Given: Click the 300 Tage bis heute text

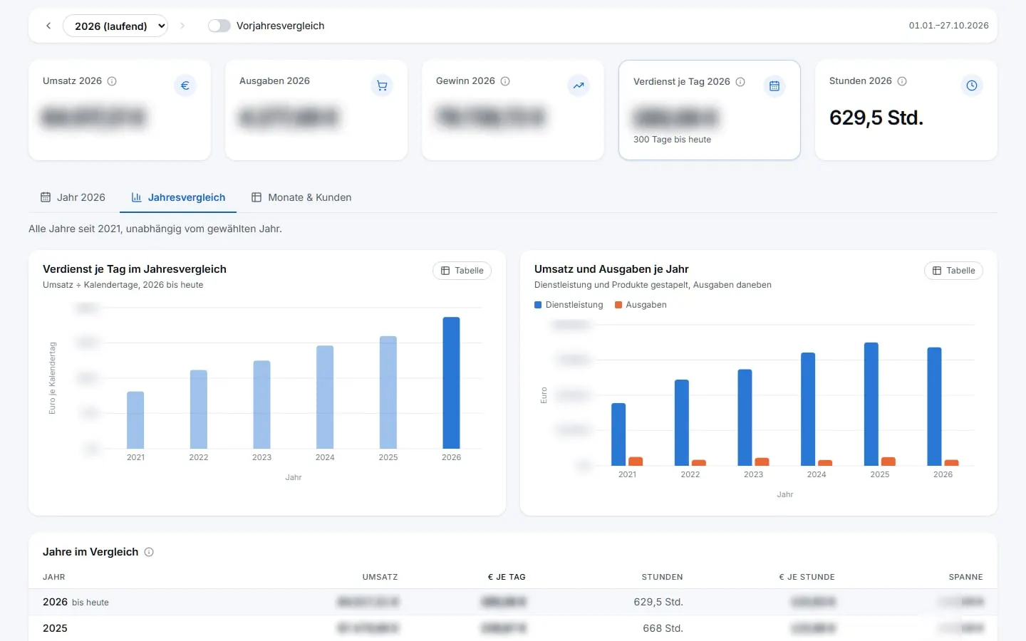Looking at the screenshot, I should coord(672,140).
